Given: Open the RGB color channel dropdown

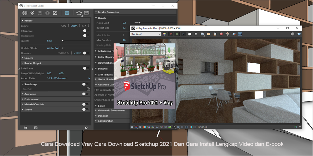Looking at the screenshot, I should (x=145, y=34).
